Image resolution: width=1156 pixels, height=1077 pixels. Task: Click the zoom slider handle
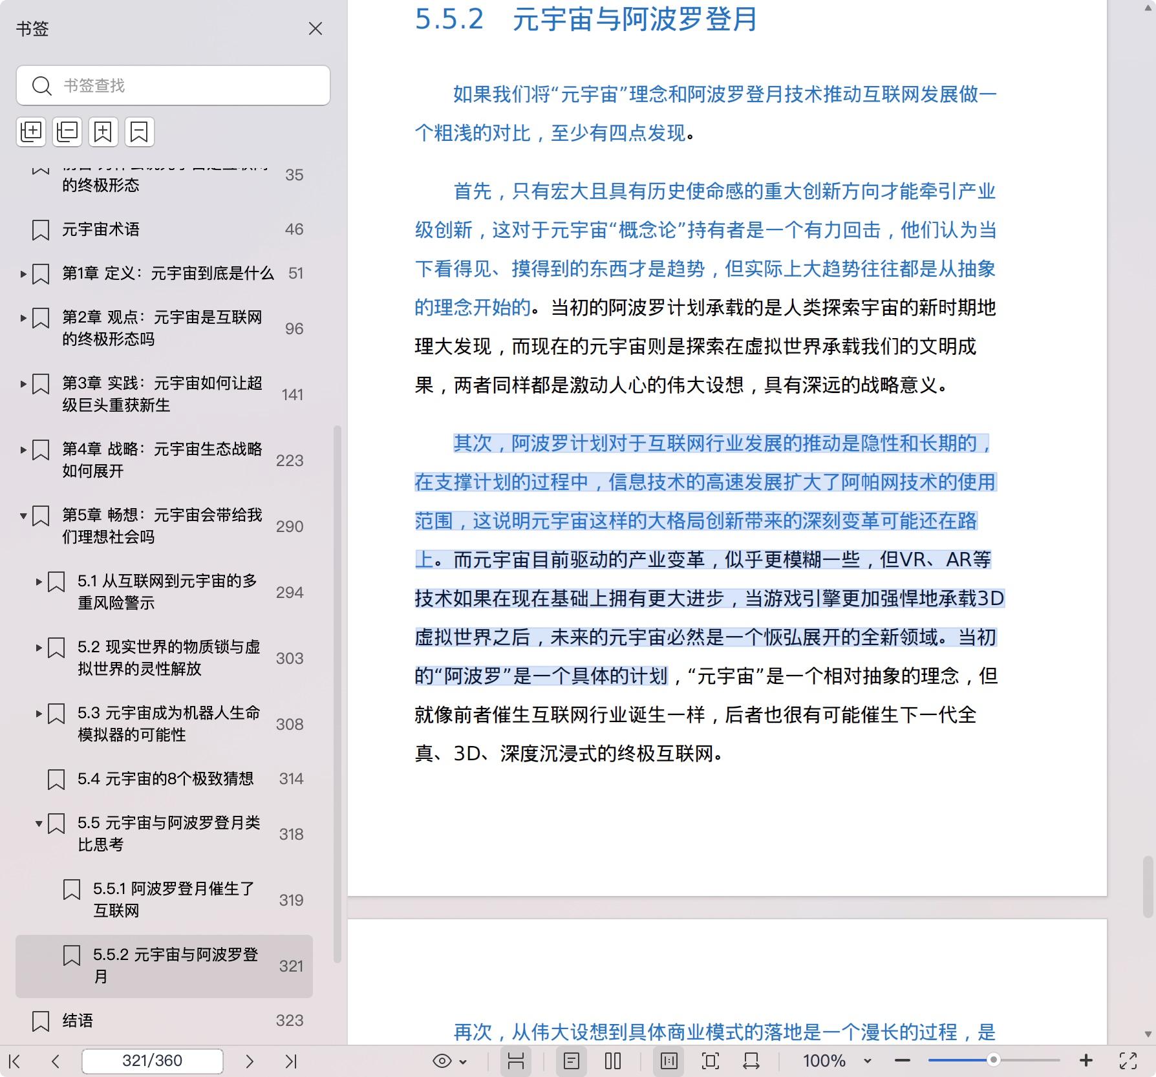[994, 1060]
